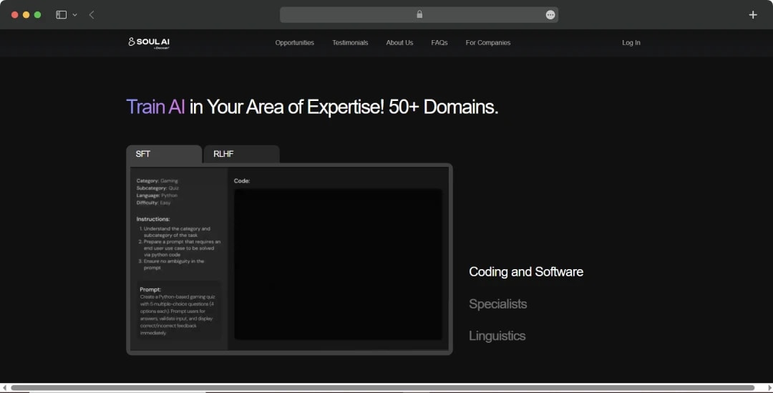773x393 pixels.
Task: Open the sidebar options chevron
Action: point(75,15)
